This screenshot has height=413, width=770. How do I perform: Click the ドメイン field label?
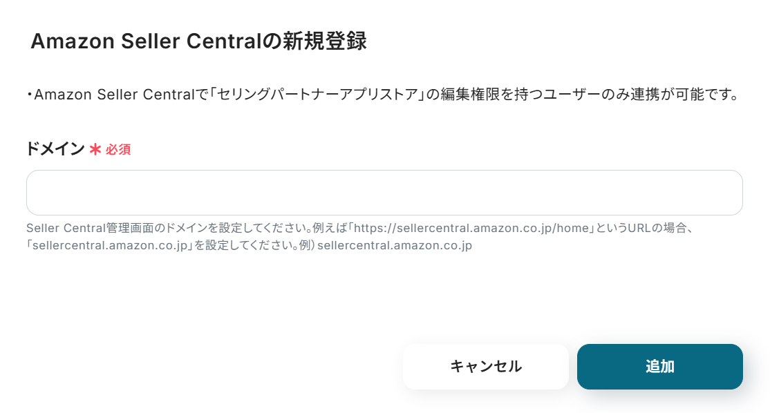click(55, 149)
